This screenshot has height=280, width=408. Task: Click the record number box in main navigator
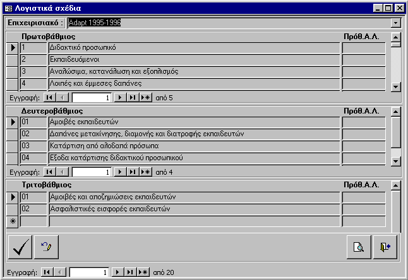point(89,272)
